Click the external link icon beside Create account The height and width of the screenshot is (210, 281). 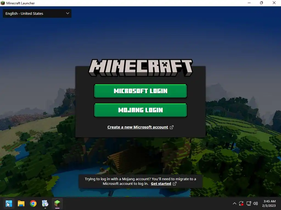click(x=172, y=127)
